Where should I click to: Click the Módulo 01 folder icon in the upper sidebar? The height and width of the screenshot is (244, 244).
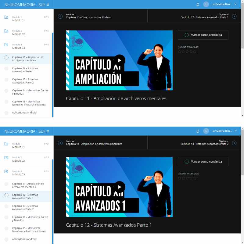pyautogui.click(x=6, y=17)
